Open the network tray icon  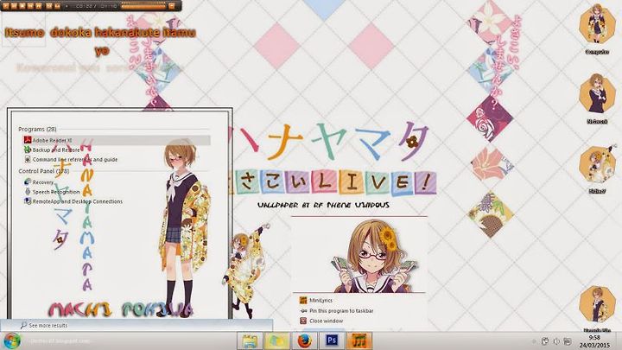(568, 340)
